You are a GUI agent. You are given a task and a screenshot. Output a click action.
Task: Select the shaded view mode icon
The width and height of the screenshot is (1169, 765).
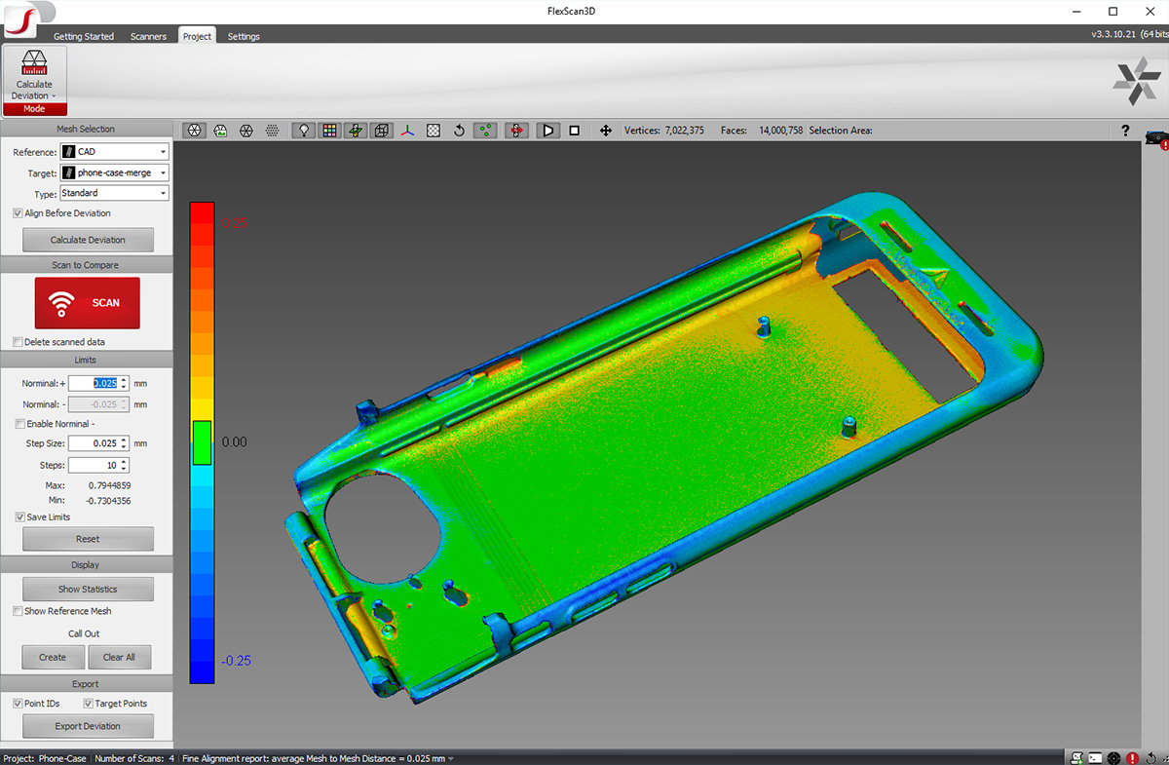(x=194, y=130)
